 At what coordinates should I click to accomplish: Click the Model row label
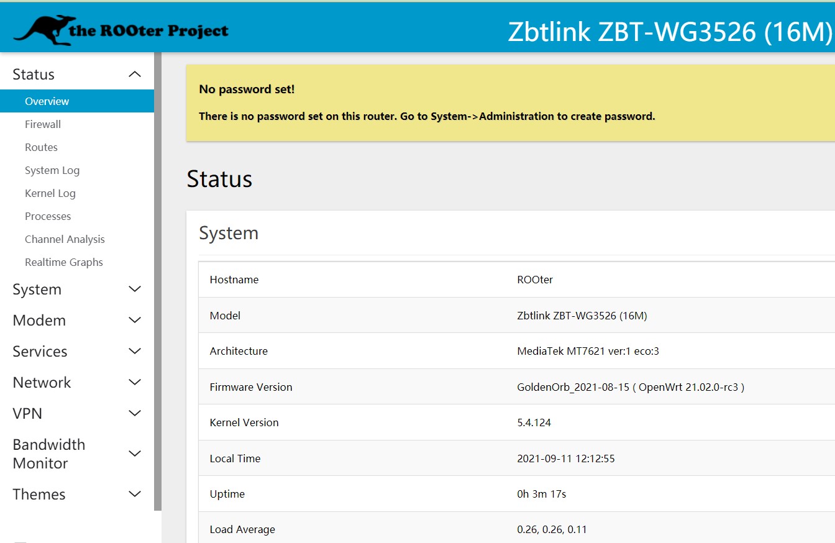coord(225,316)
